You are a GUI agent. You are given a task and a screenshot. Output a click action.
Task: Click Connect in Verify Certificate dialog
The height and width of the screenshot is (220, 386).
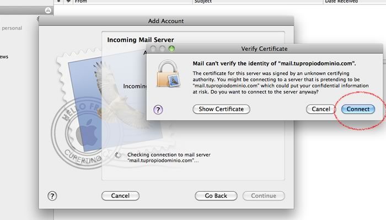(x=358, y=109)
